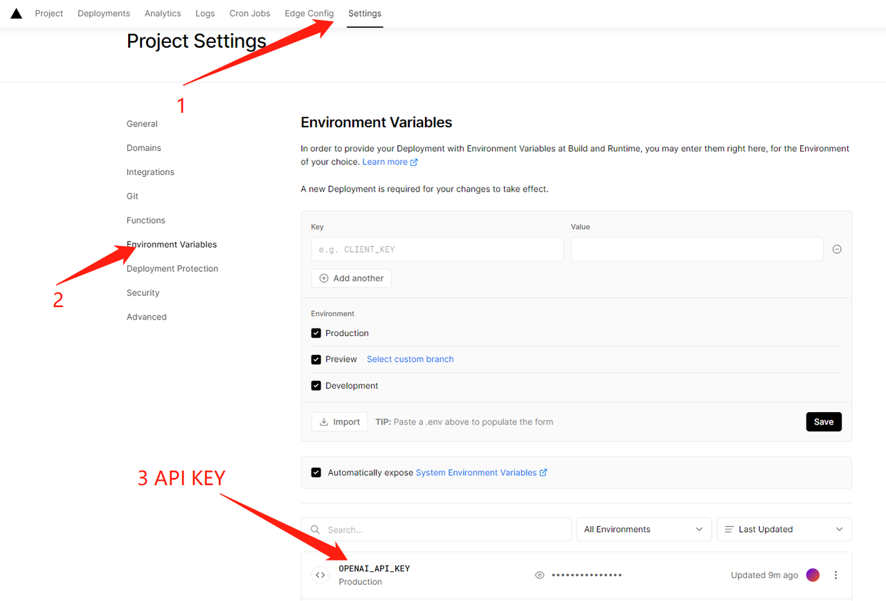
Task: Uncheck the Production environment checkbox
Action: click(316, 333)
